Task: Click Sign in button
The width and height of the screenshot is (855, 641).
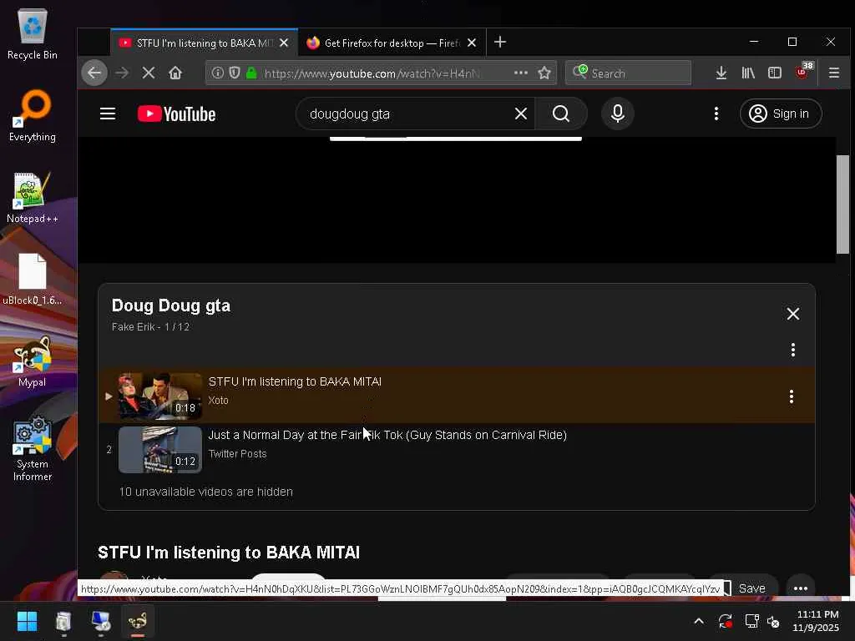Action: click(x=781, y=114)
